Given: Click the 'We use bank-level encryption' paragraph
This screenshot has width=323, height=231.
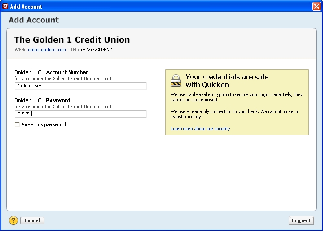Looking at the screenshot, I should coord(237,97).
